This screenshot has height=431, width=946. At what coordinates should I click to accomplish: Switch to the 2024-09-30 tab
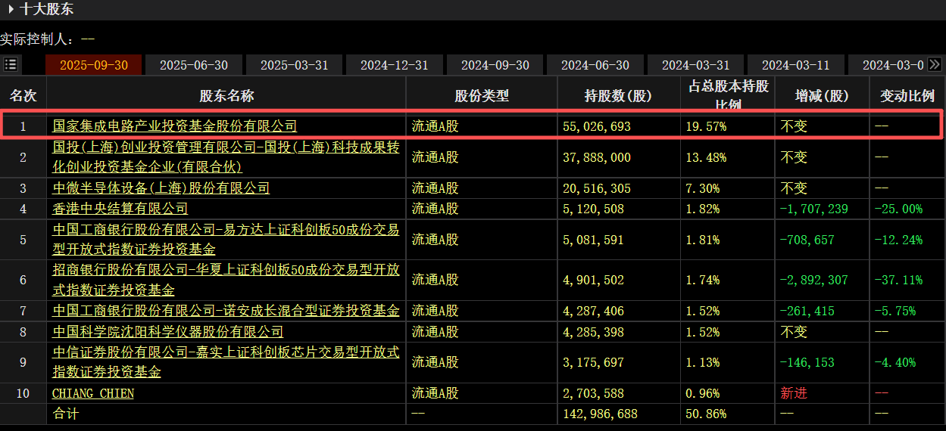click(495, 65)
